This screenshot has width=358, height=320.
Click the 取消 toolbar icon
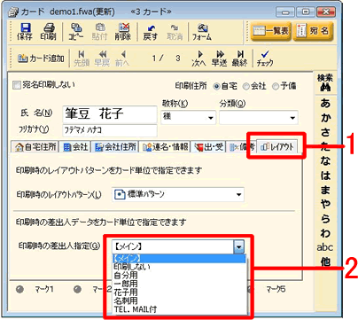[x=175, y=32]
